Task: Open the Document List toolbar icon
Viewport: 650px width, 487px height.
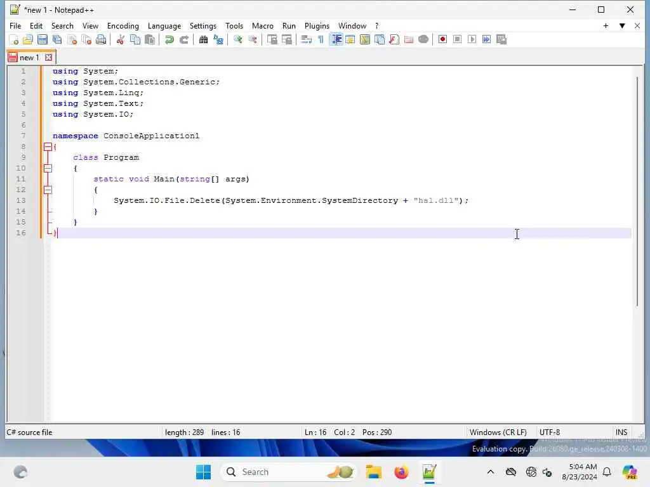Action: click(x=380, y=40)
